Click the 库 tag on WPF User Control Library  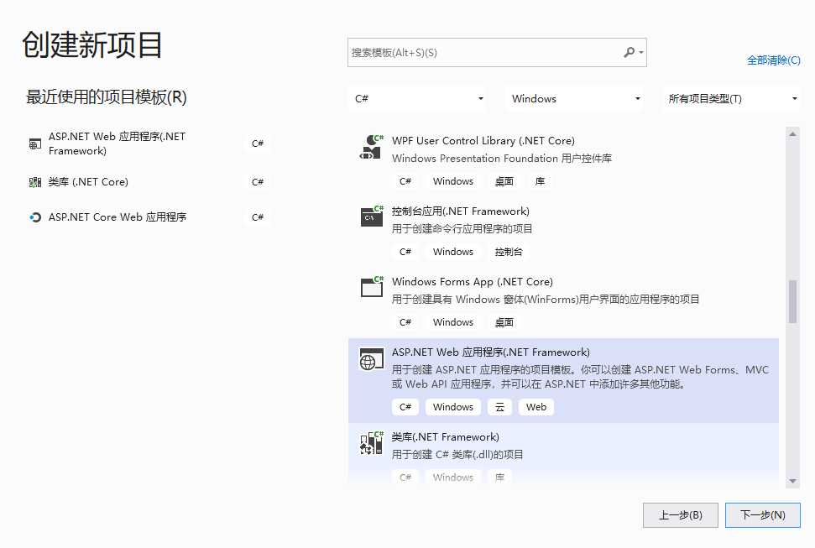point(540,181)
